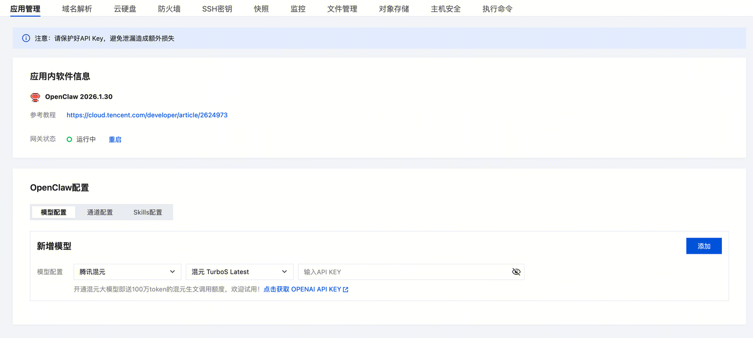Viewport: 753px width, 338px height.
Task: Click the blue 添加 button
Action: pos(704,246)
